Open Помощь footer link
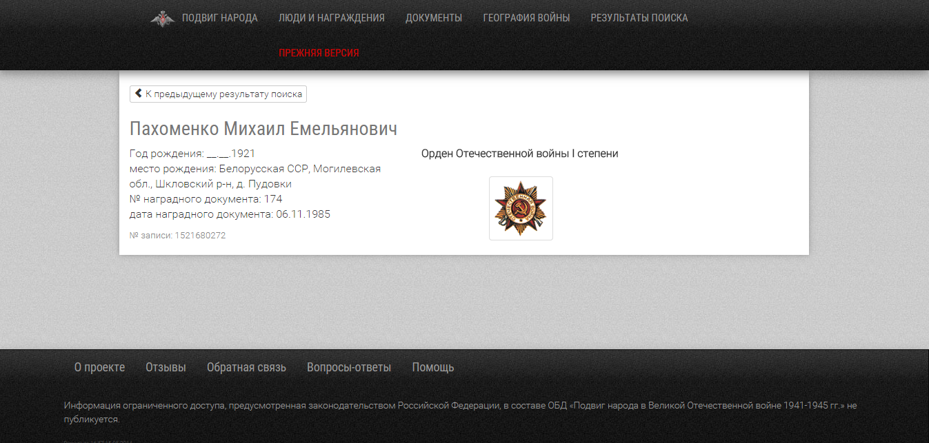The height and width of the screenshot is (443, 929). (433, 367)
